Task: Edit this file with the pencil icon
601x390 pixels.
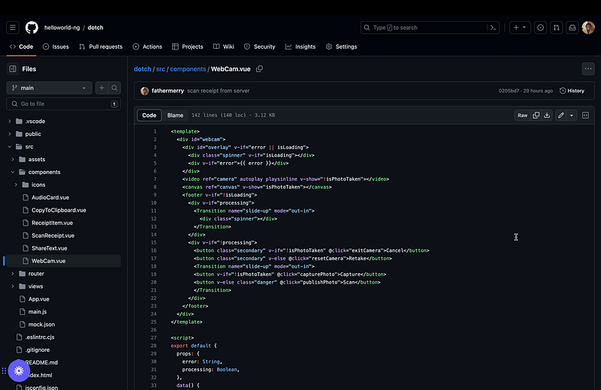Action: coord(560,115)
